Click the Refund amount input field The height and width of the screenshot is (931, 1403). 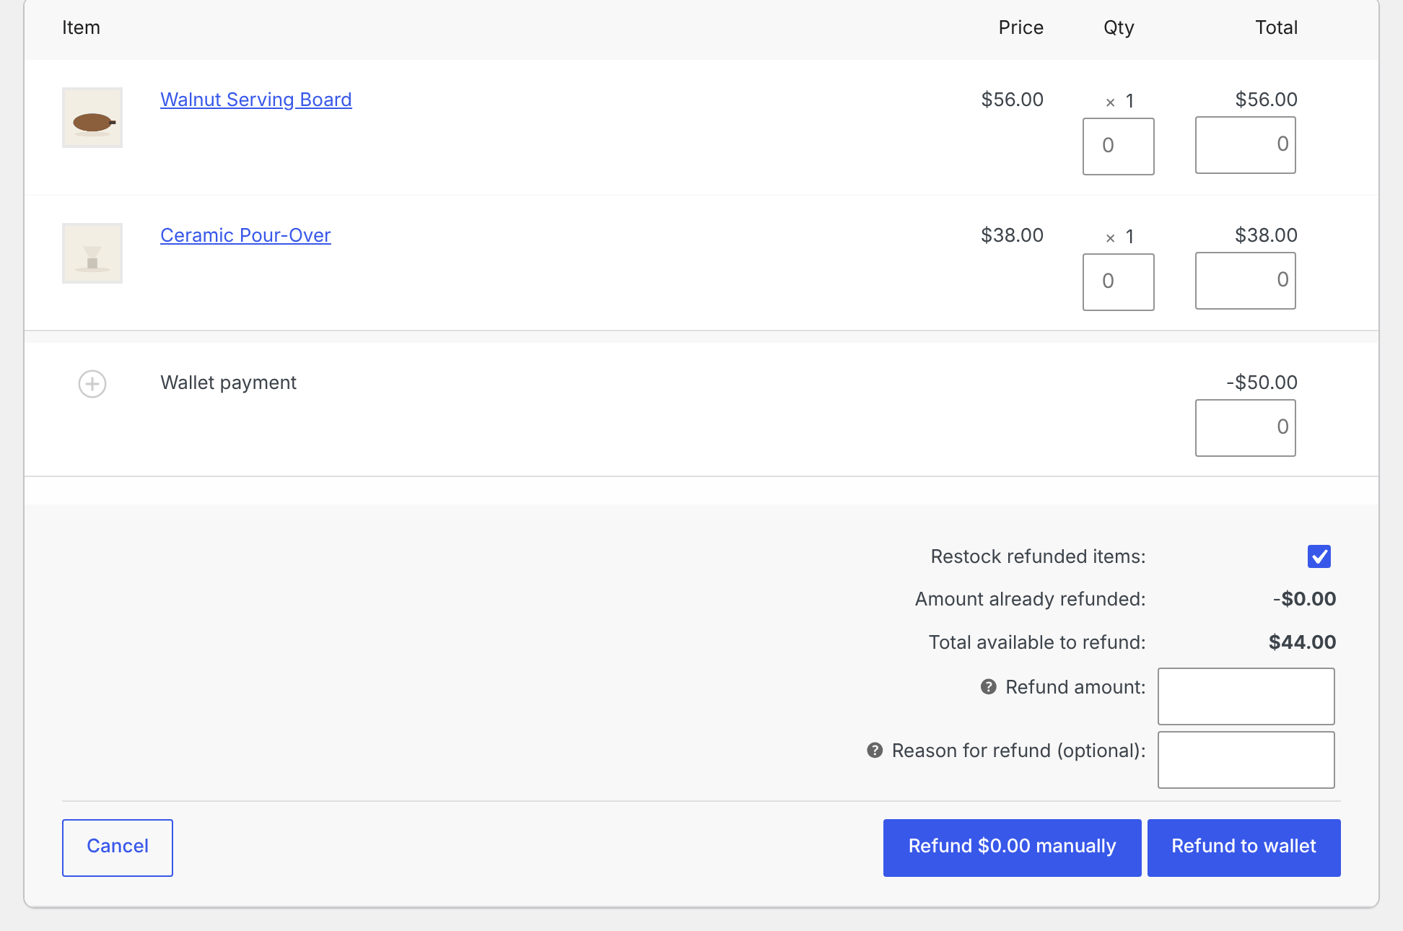coord(1246,696)
